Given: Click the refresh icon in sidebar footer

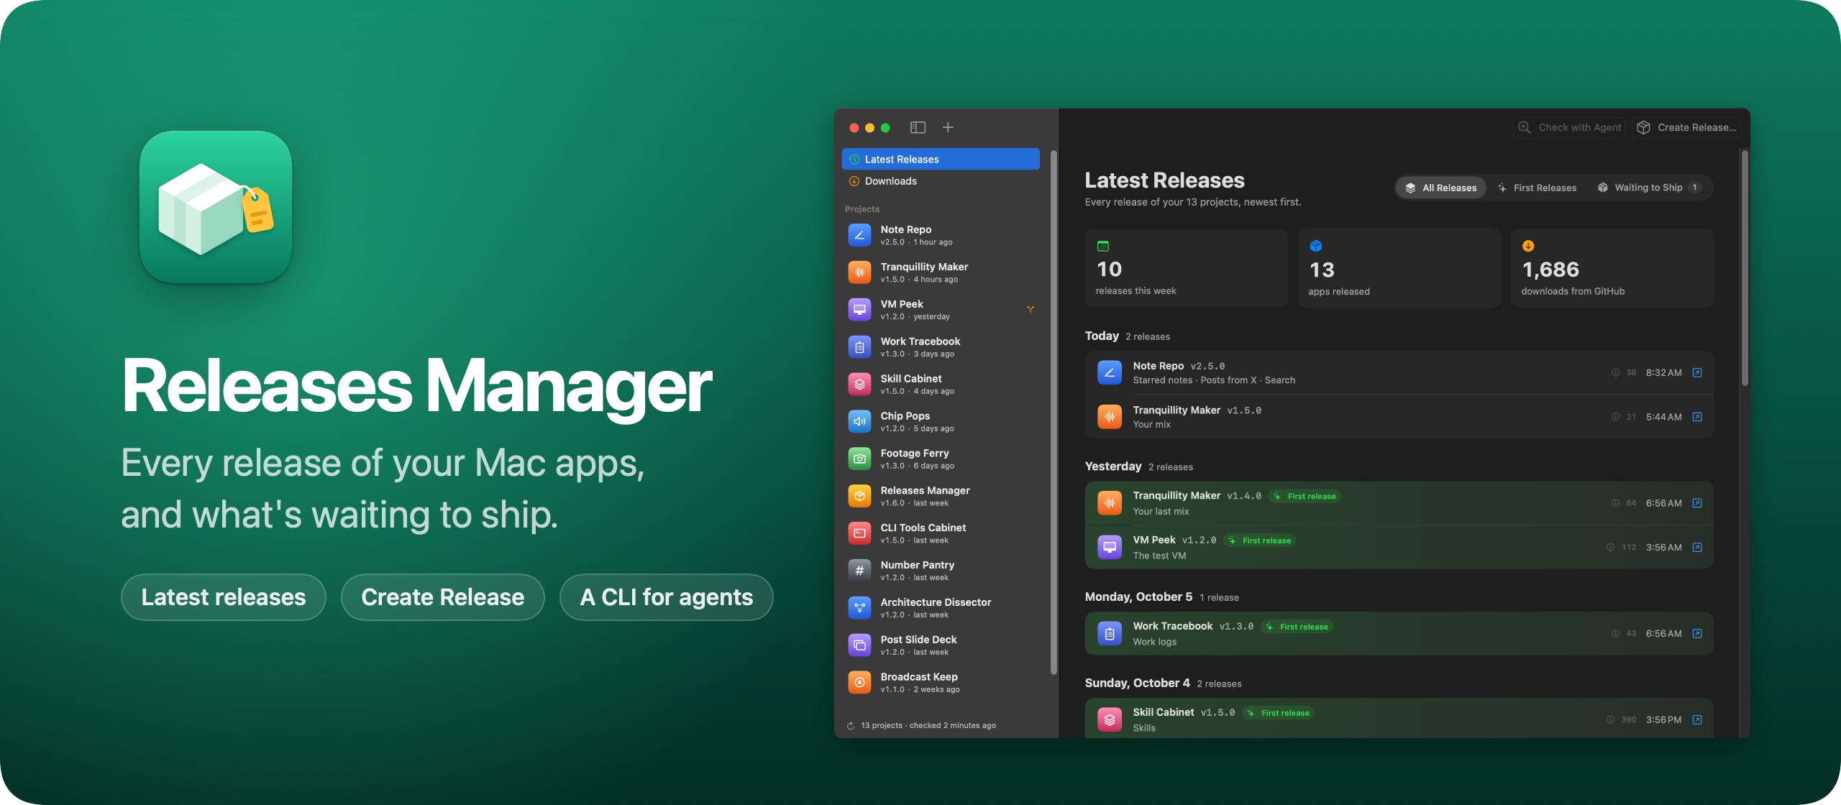Looking at the screenshot, I should click(851, 726).
